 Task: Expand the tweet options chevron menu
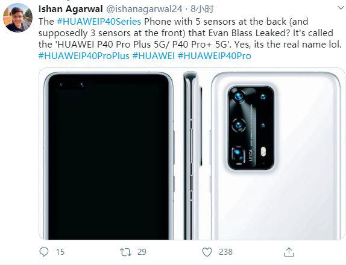point(341,8)
